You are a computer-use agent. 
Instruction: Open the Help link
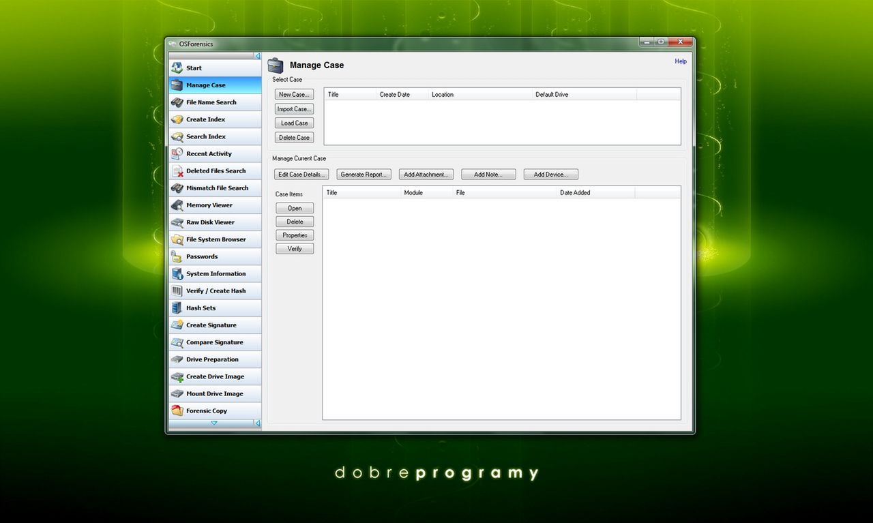coord(681,61)
